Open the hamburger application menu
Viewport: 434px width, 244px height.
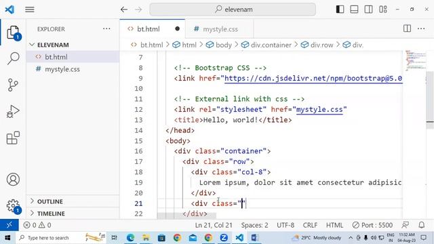[x=30, y=9]
